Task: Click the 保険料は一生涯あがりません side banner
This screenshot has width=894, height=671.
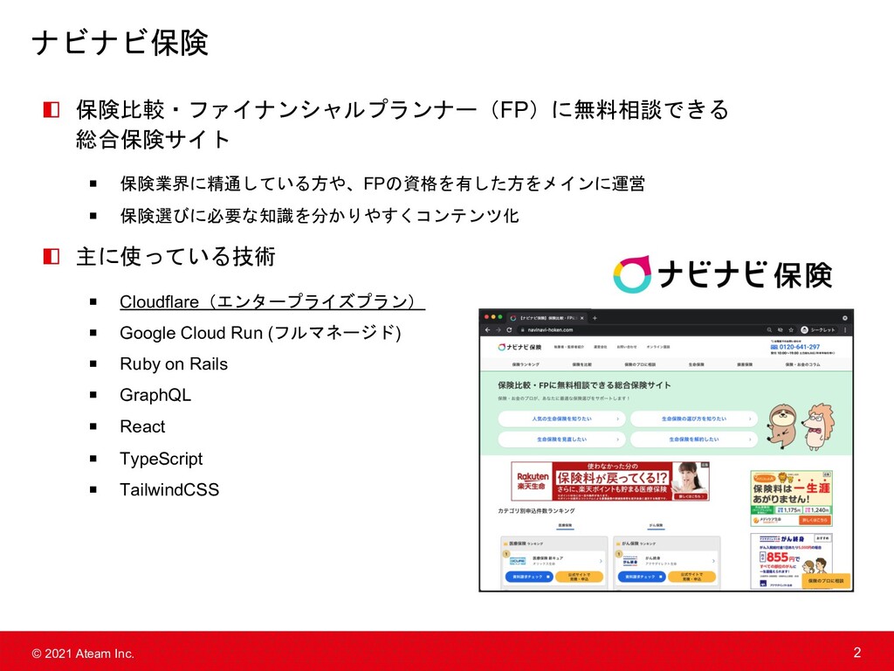Action: coord(791,498)
